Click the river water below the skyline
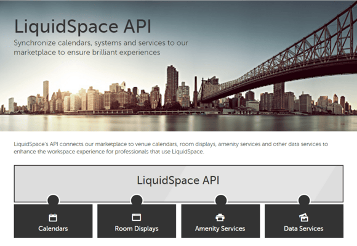Viewport: 357px width, 246px height. (178, 123)
